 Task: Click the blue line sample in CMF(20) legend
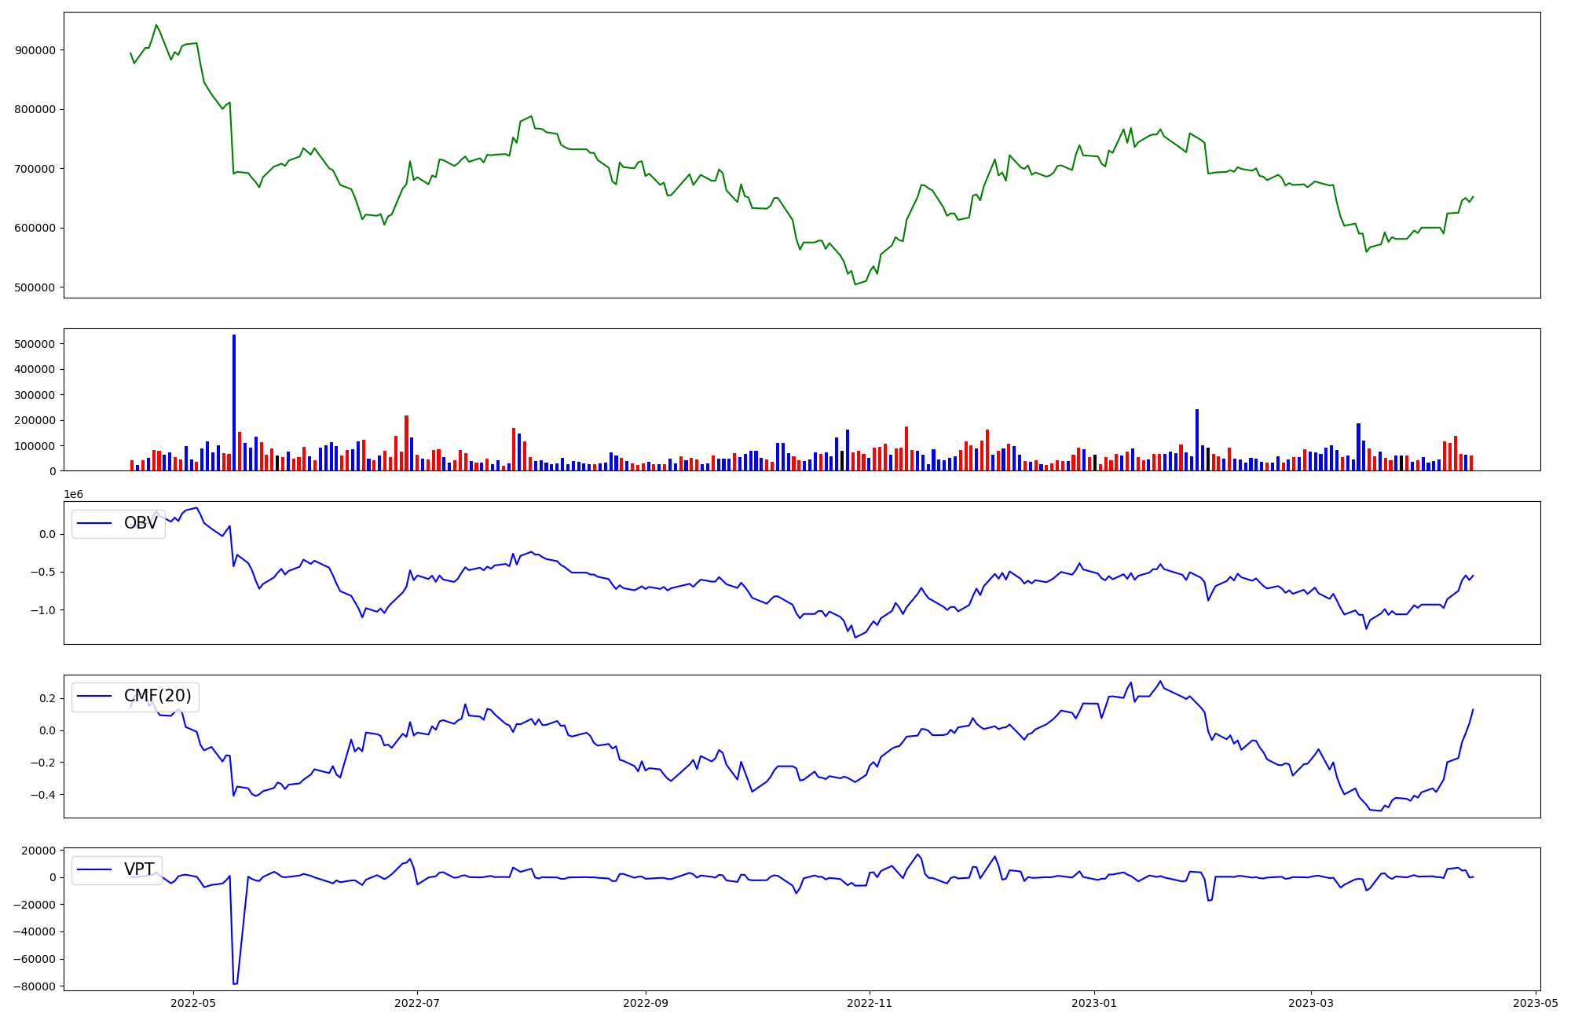tap(95, 697)
